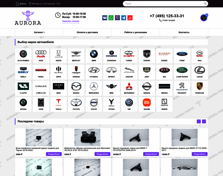This screenshot has height=176, width=223.
Task: Select the Mercedes brand tile
Action: tap(94, 88)
